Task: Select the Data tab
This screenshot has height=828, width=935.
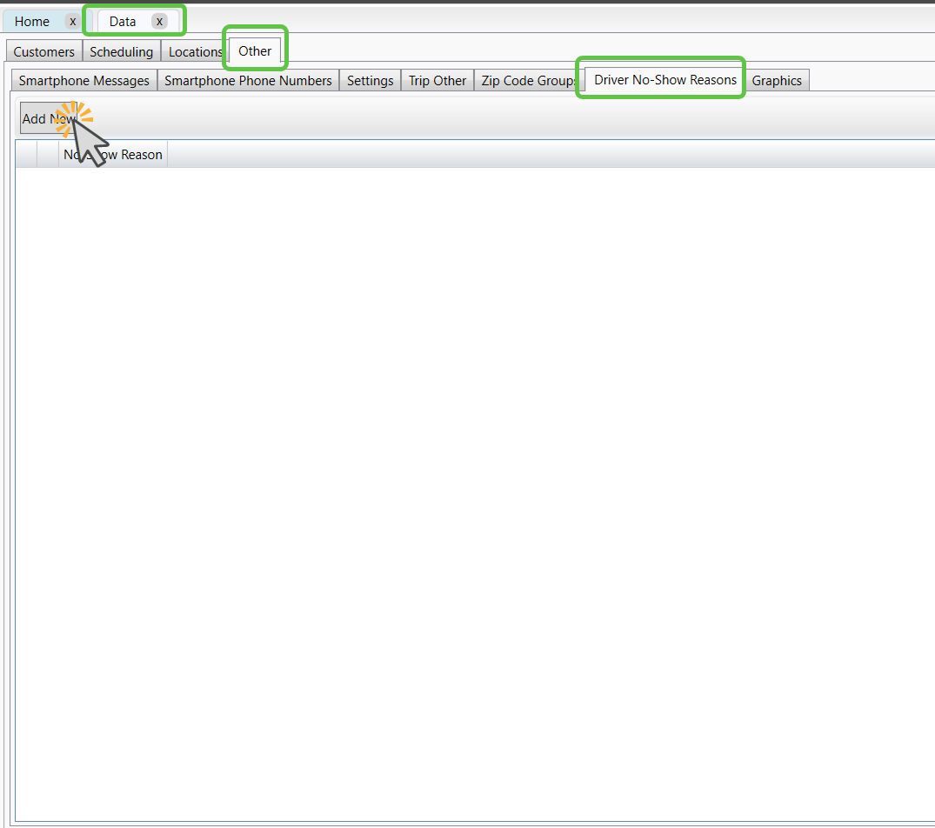Action: (x=123, y=22)
